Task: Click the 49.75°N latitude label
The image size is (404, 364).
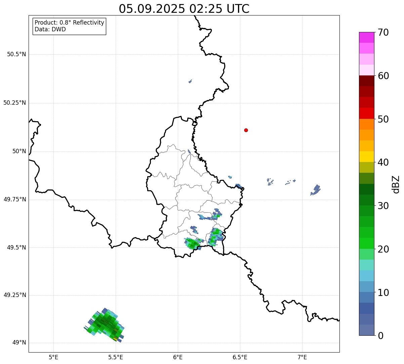Action: pyautogui.click(x=15, y=199)
